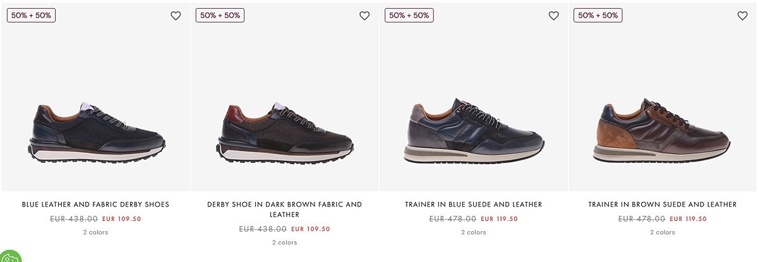Viewport: 758px width, 262px height.
Task: Show 2 colors for dark brown derby shoe
Action: tap(284, 242)
